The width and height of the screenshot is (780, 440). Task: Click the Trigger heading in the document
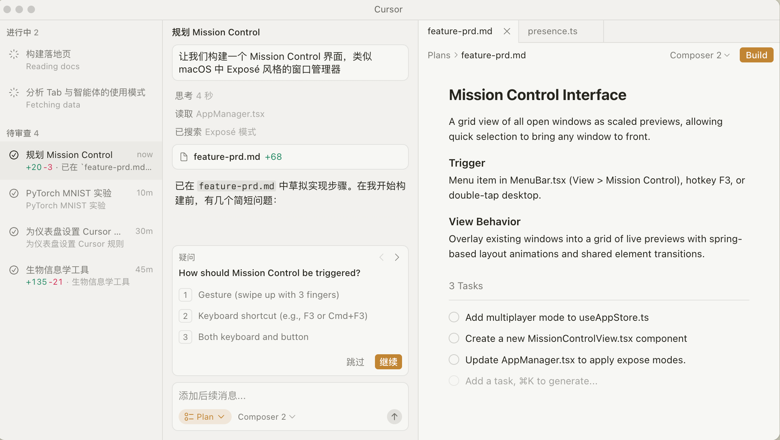click(x=467, y=163)
